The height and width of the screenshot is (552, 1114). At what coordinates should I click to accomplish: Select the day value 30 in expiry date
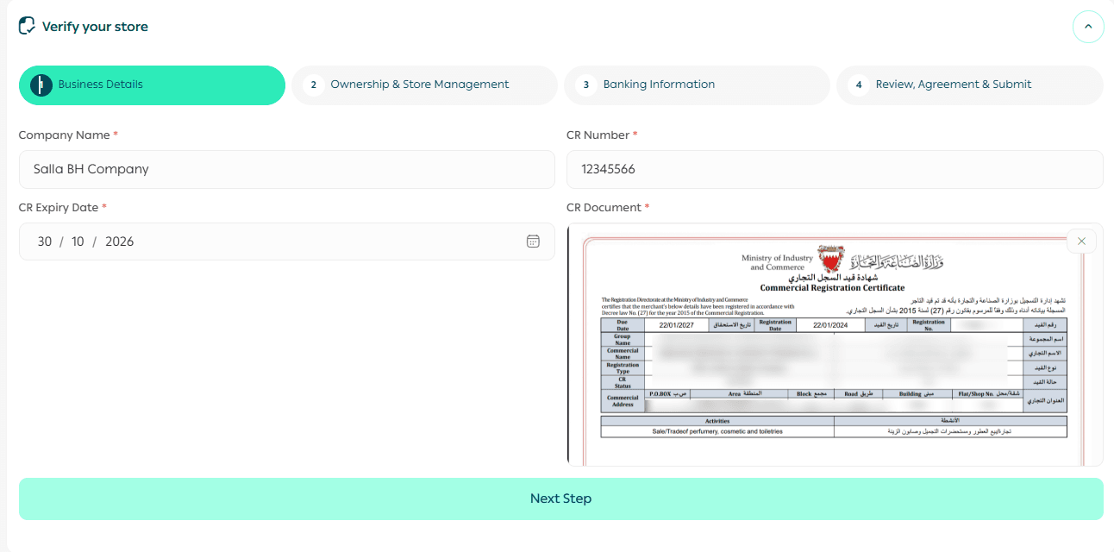coord(45,241)
